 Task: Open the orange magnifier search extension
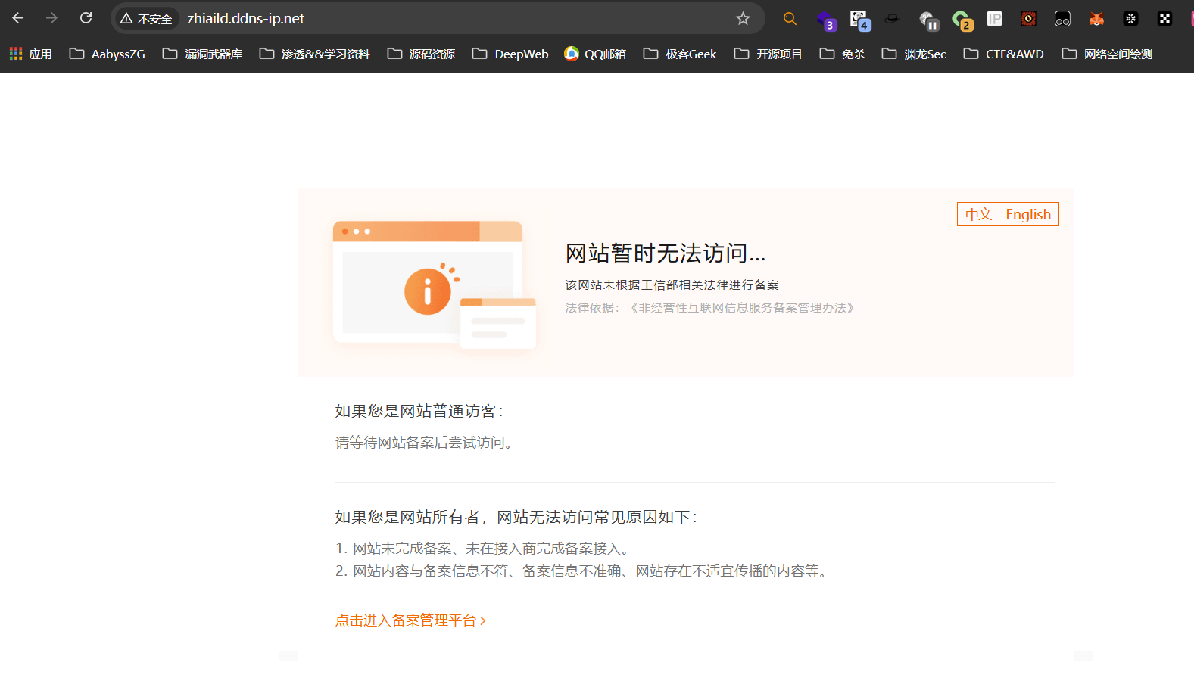[x=790, y=19]
